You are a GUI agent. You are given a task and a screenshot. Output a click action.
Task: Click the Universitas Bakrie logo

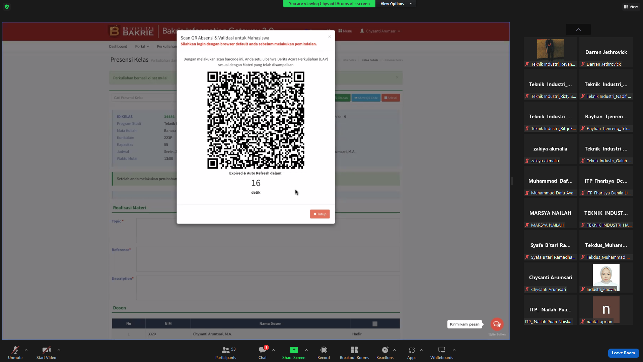pyautogui.click(x=131, y=31)
